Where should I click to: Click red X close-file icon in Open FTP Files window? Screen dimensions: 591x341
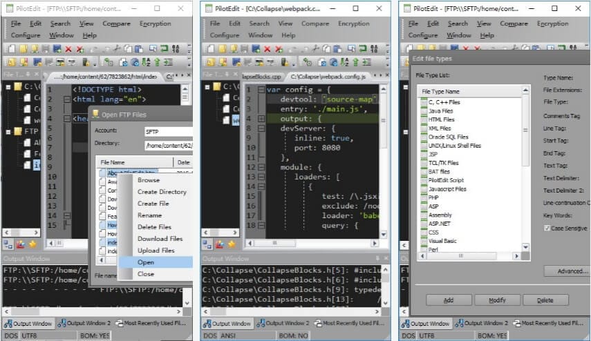(68, 49)
